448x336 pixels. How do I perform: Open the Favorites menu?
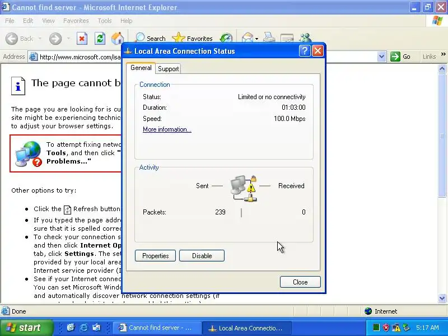click(76, 21)
